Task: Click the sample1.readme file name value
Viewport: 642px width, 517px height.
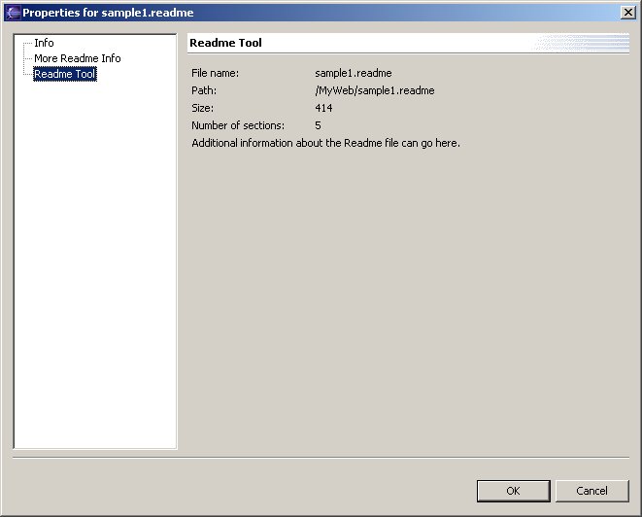Action: [353, 74]
